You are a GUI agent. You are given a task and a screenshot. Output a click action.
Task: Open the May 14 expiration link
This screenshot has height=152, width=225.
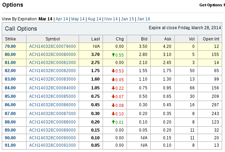(78, 19)
